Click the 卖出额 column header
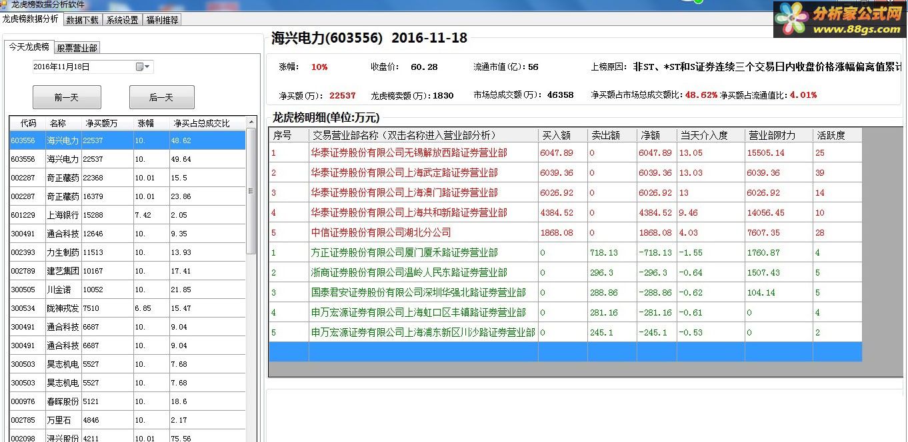 [612, 135]
